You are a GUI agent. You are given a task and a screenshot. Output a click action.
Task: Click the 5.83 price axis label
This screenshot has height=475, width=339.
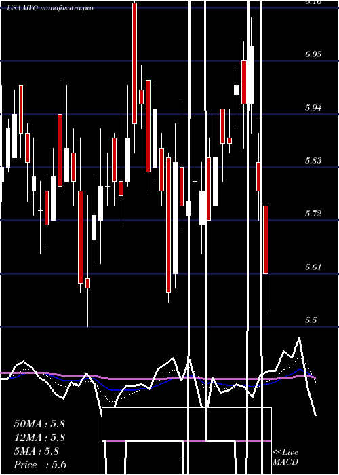click(x=313, y=161)
